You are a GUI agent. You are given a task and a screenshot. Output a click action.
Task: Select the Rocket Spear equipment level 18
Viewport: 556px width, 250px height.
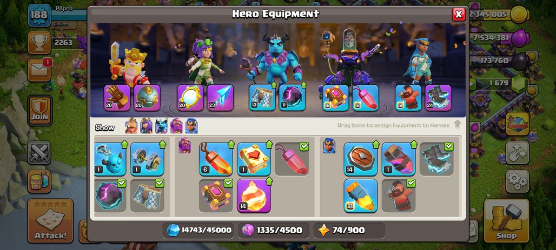360,196
